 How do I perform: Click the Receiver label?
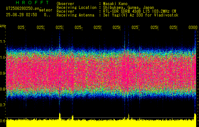[65, 11]
